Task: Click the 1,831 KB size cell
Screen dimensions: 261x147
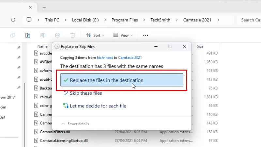Action: click(211, 97)
